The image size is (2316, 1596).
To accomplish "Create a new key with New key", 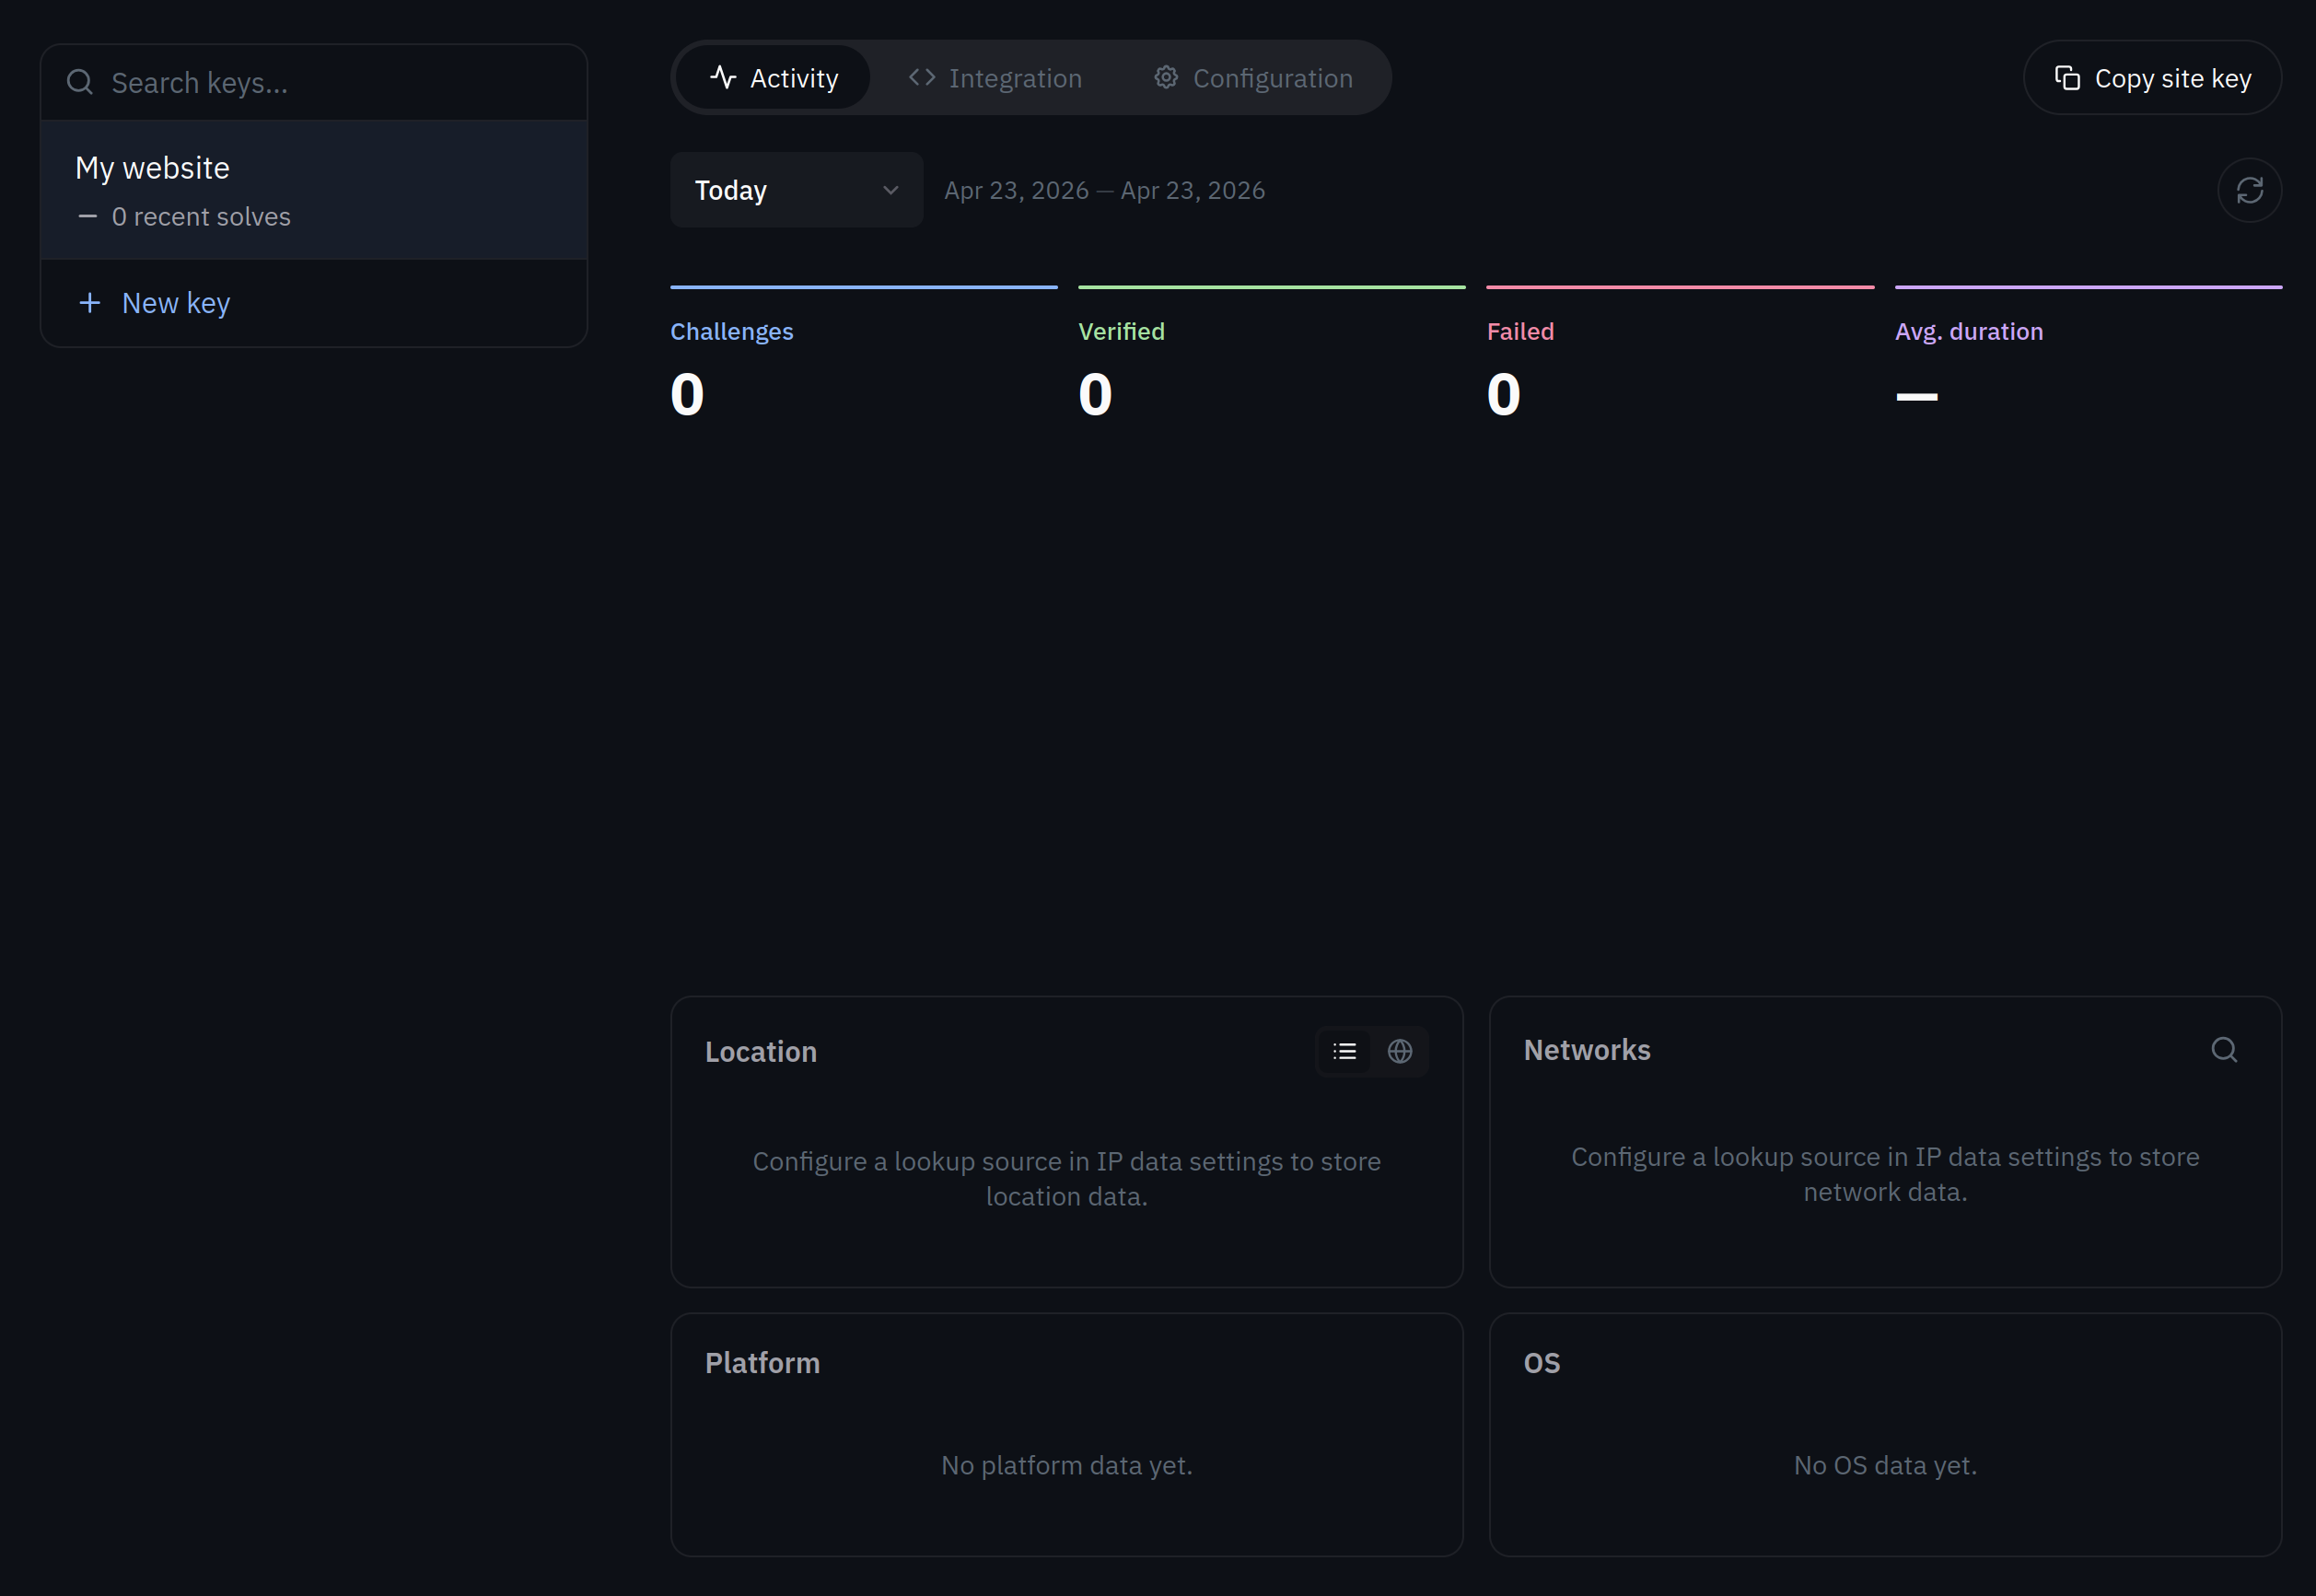I will pos(175,302).
